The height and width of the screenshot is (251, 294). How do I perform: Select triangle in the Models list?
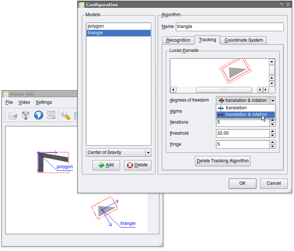(119, 33)
